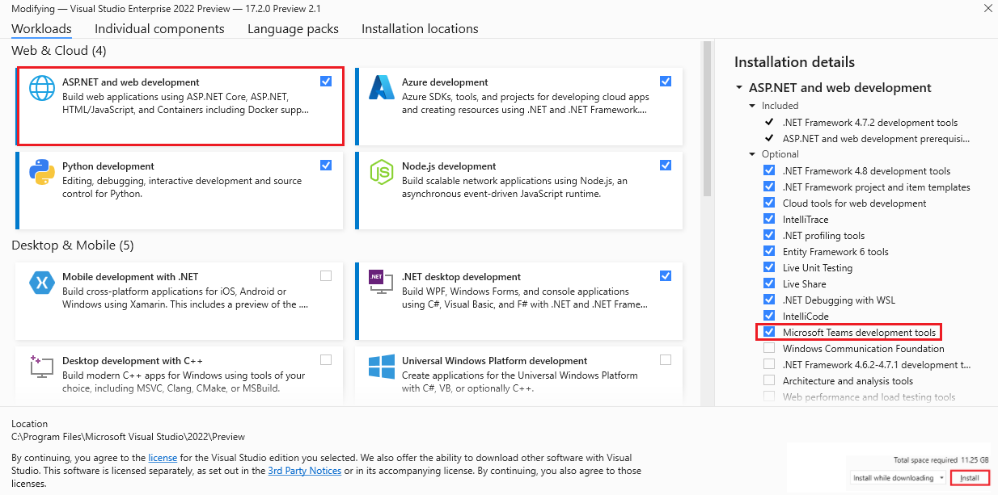This screenshot has height=495, width=998.
Task: Switch to the Individual components tab
Action: point(159,29)
